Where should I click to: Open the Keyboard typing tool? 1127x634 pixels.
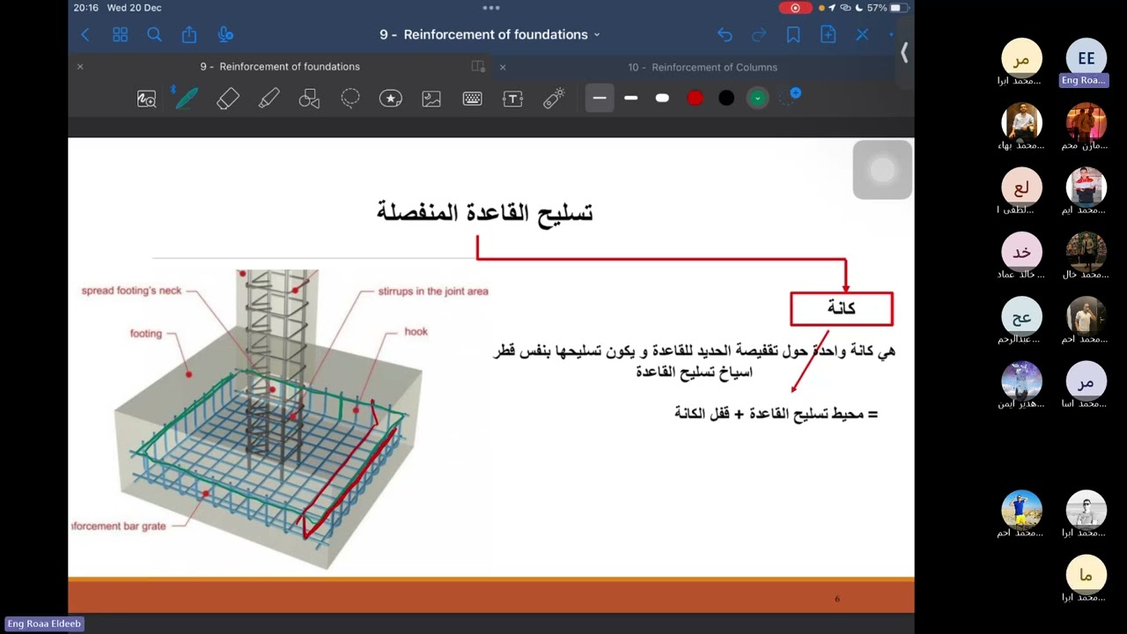click(472, 99)
